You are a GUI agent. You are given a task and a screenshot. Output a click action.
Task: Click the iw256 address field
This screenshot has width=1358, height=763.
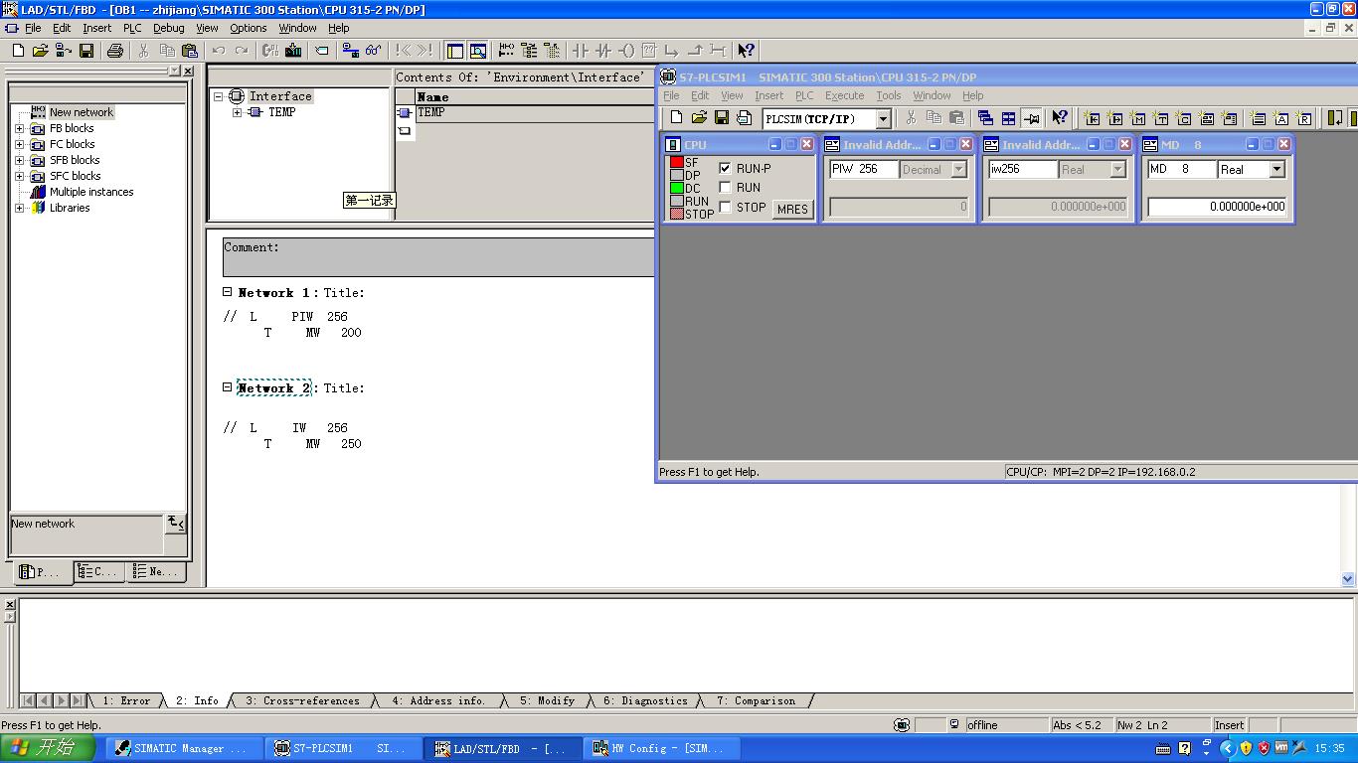tap(1022, 170)
